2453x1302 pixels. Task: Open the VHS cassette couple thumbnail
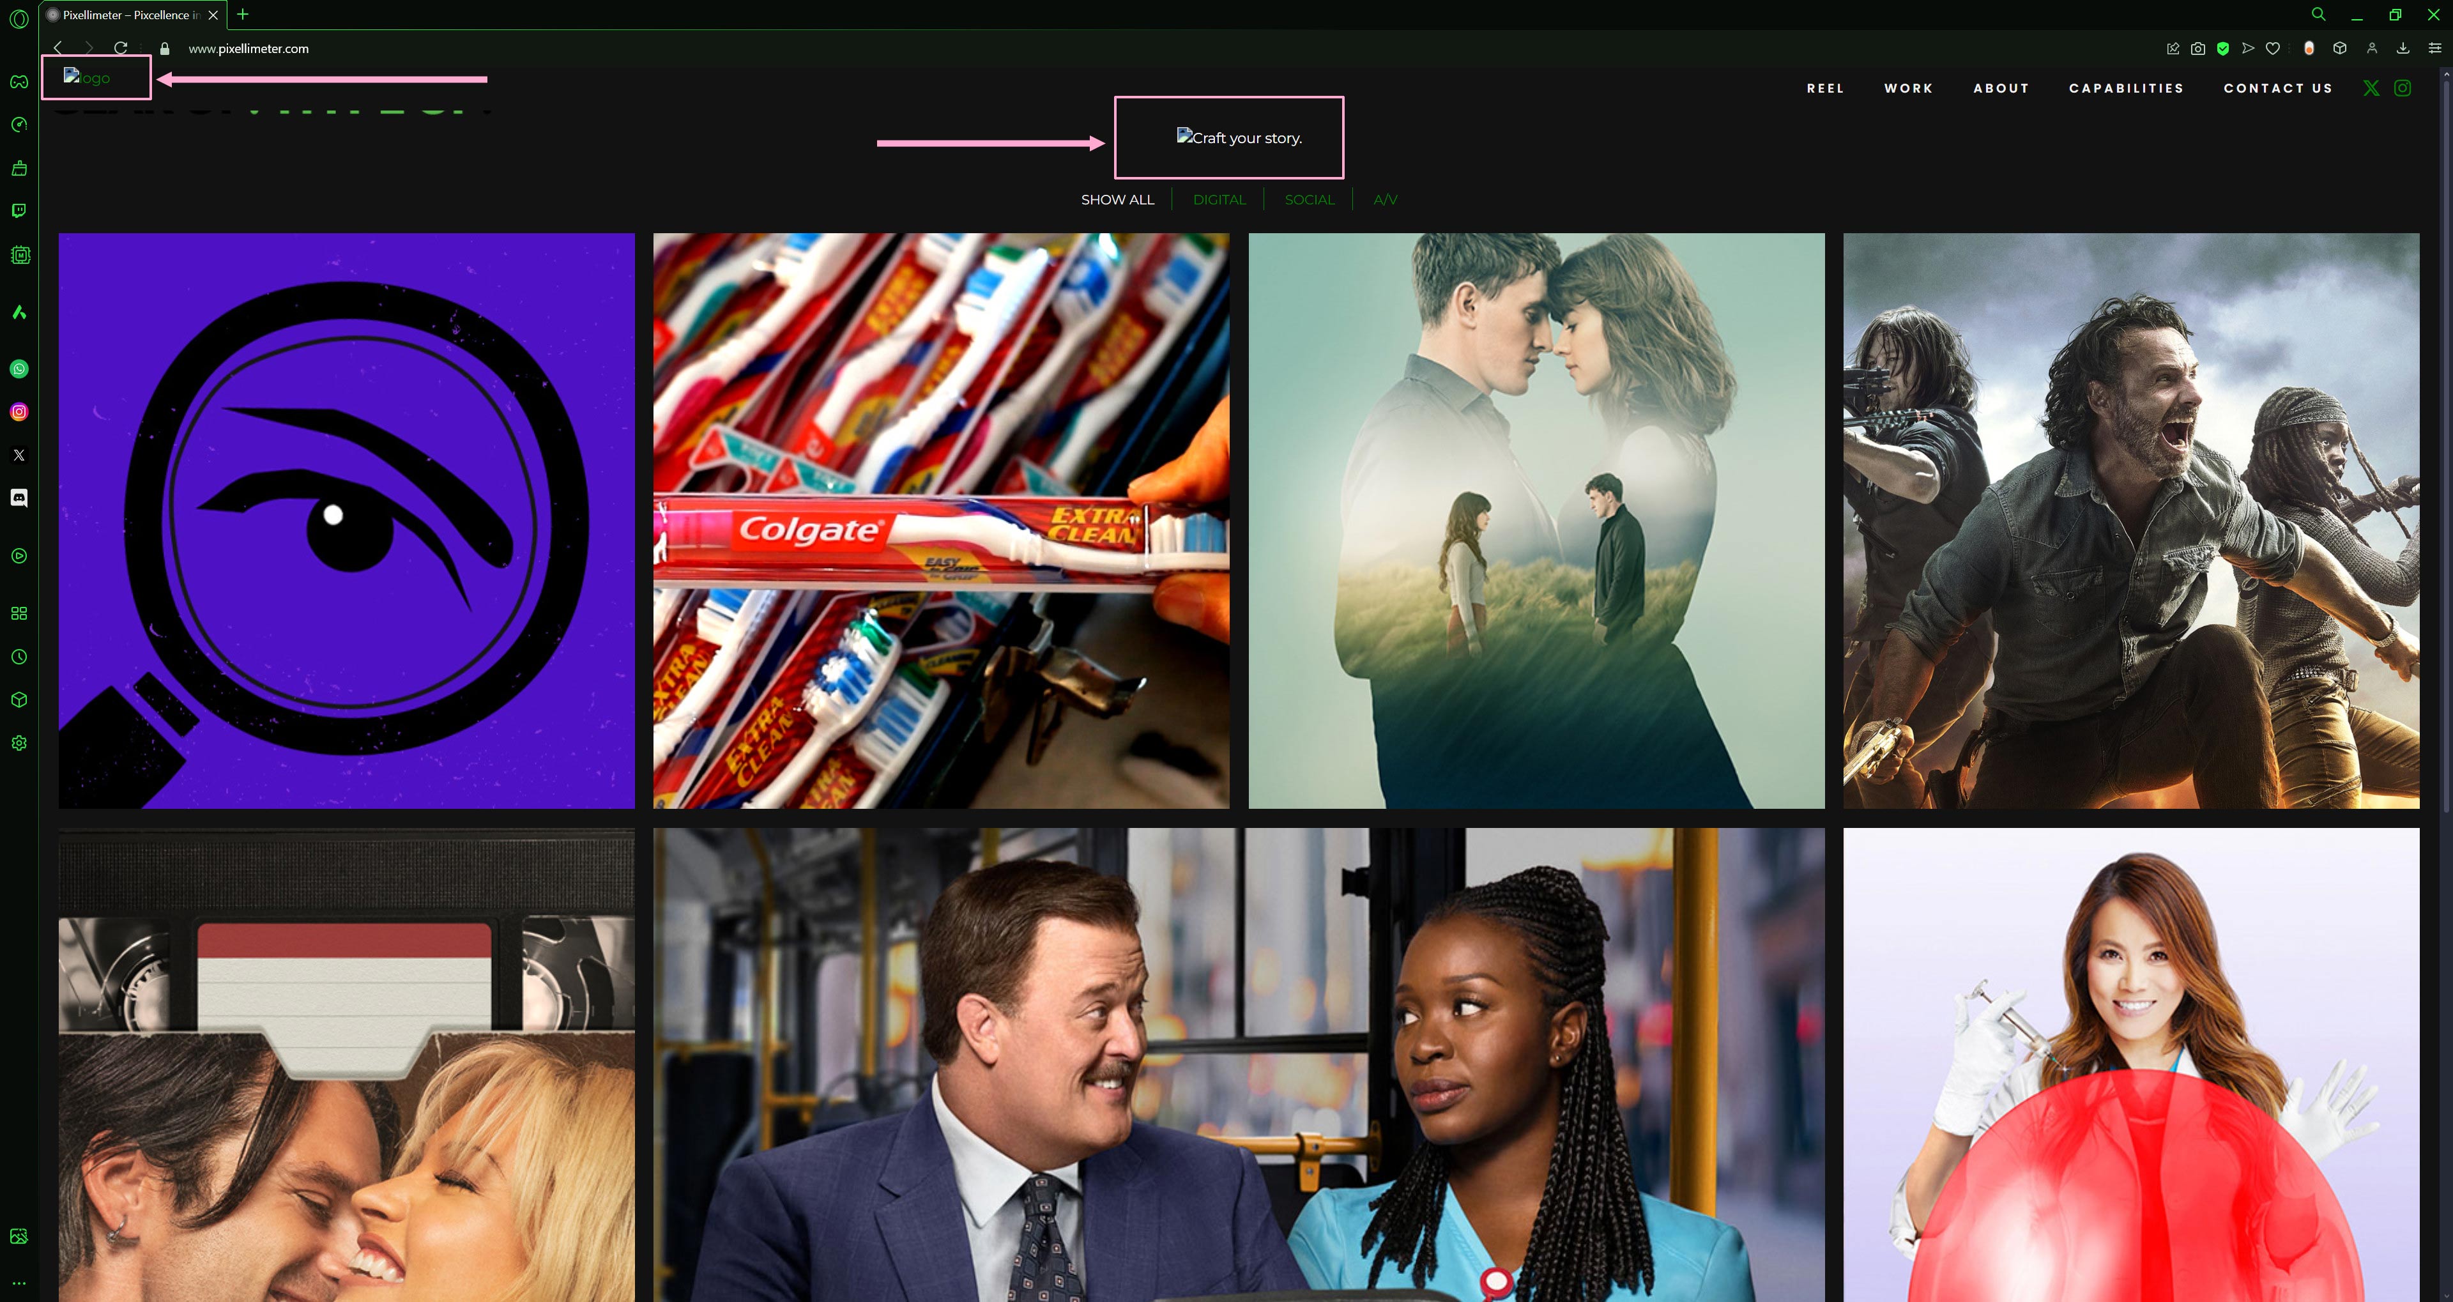tap(347, 1065)
